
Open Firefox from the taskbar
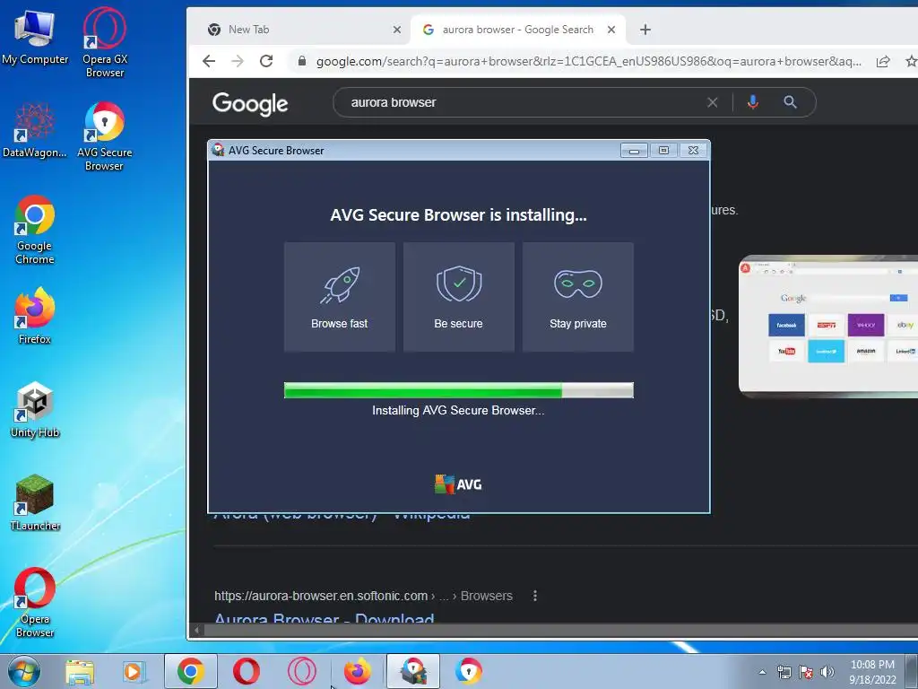click(357, 671)
